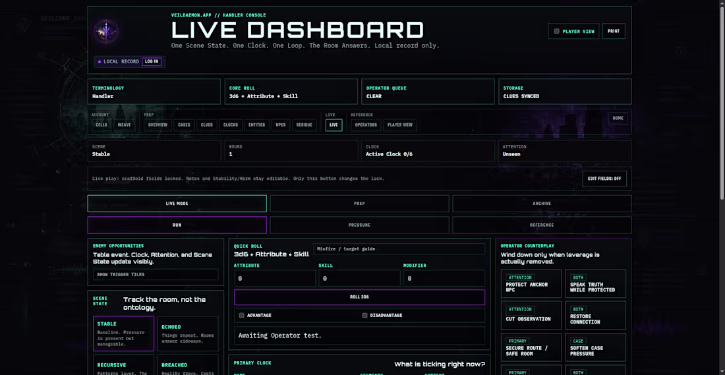Image resolution: width=725 pixels, height=375 pixels.
Task: Click the Core Roll card
Action: [x=291, y=92]
